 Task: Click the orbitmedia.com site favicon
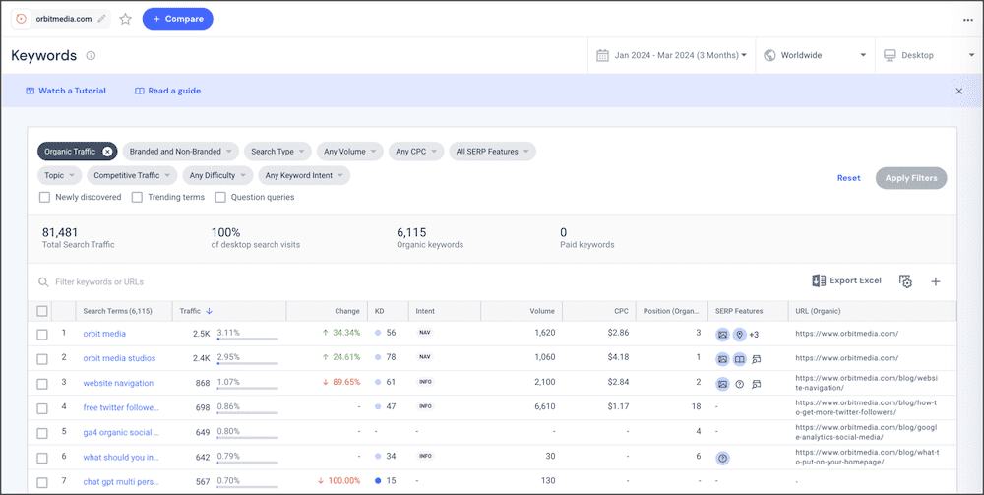21,19
